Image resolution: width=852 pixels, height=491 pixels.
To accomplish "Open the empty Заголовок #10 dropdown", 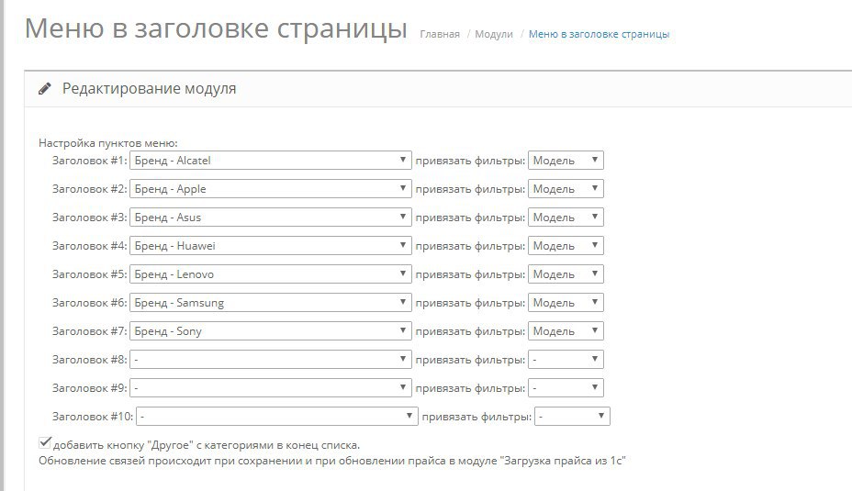I will click(x=277, y=416).
